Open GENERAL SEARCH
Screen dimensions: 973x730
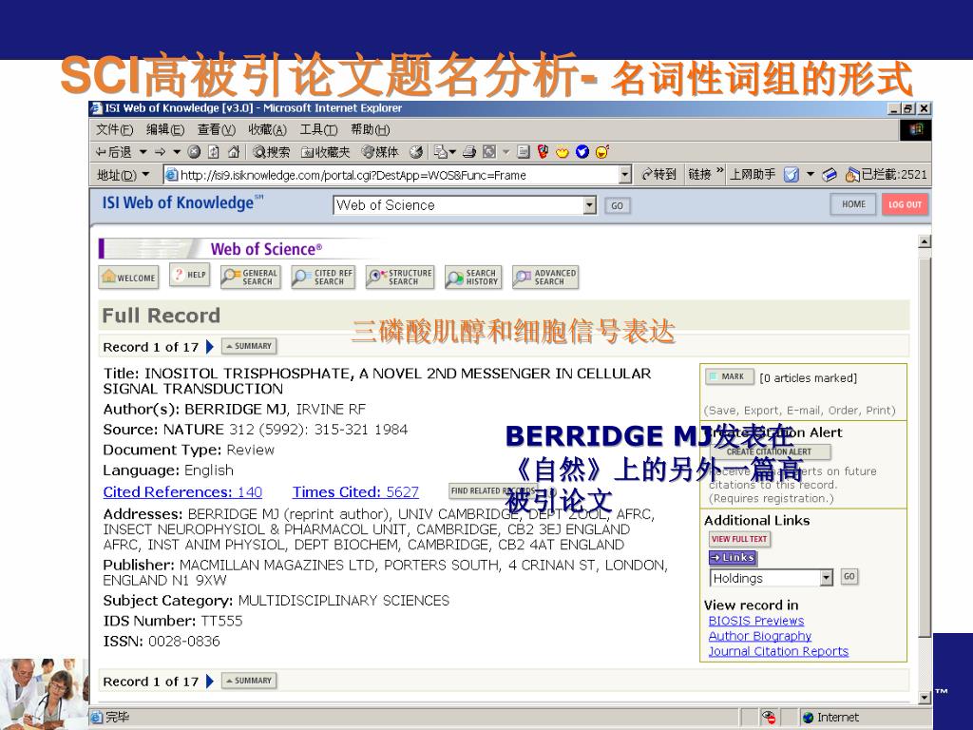coord(251,278)
